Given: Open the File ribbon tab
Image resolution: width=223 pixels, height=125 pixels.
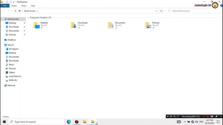Looking at the screenshot, I should [5, 6].
